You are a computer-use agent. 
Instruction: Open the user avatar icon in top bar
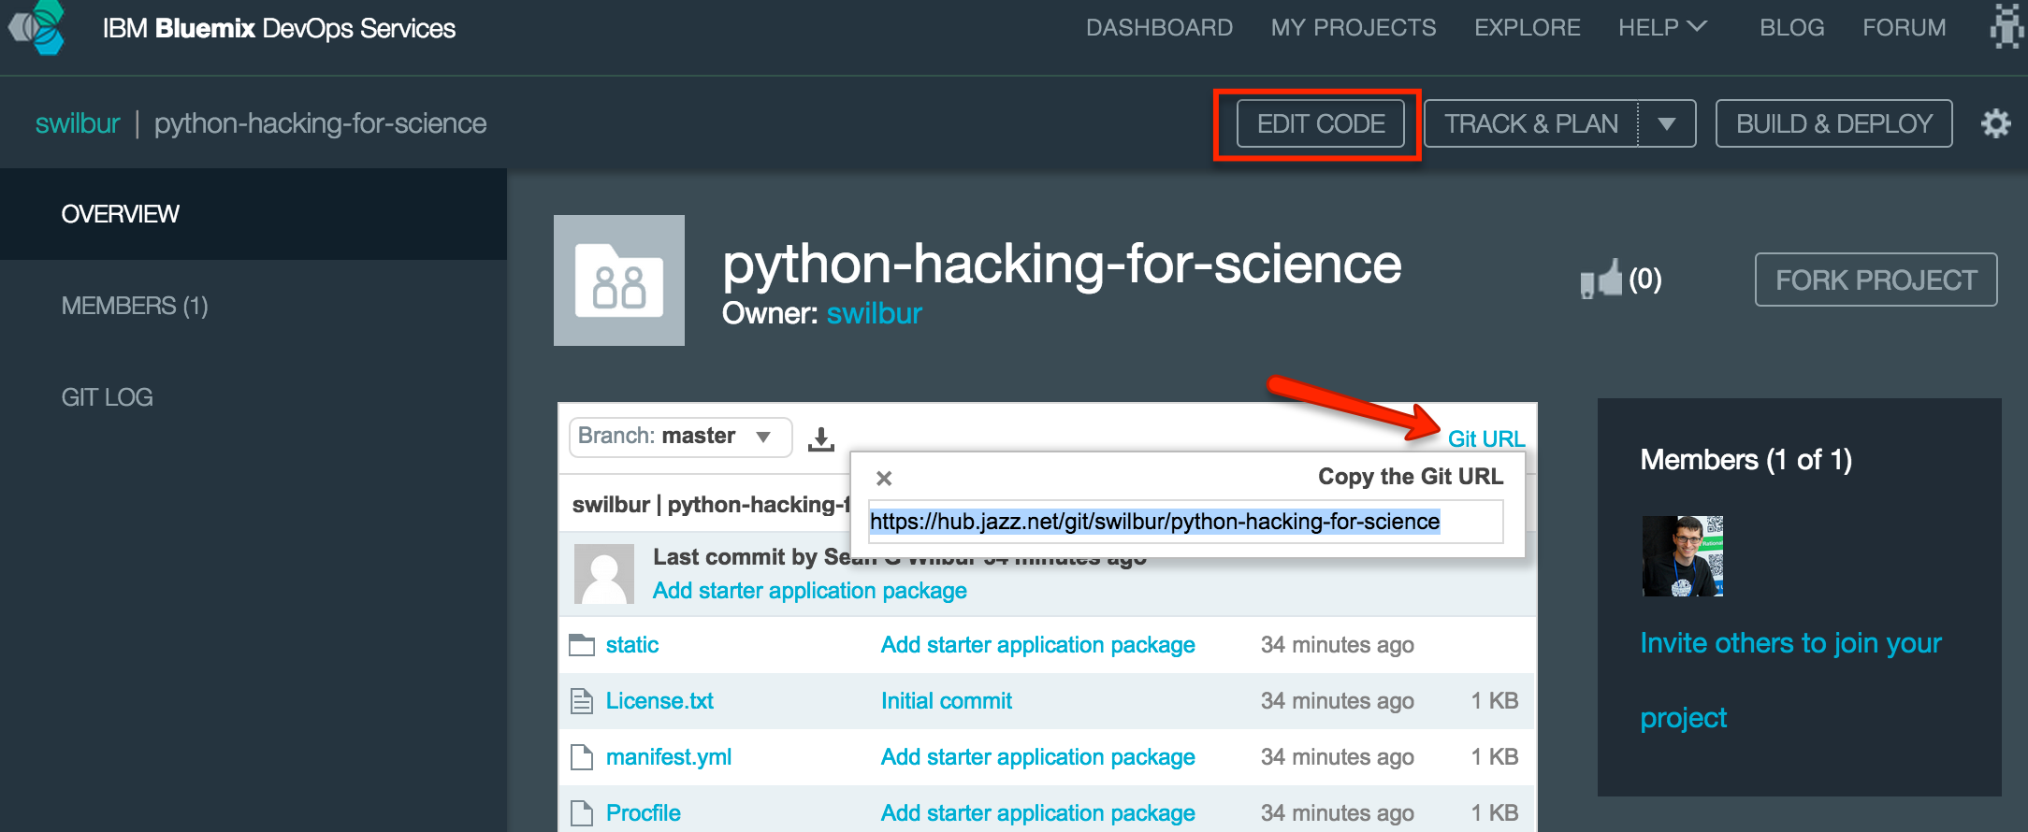click(2006, 26)
